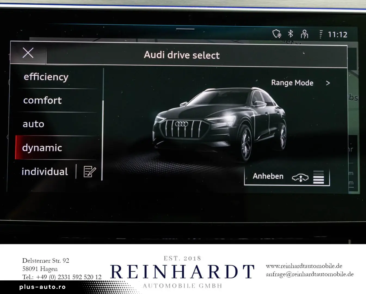Screen dimensions: 366x294
Task: Close the Audi drive select menu
Action: coord(28,53)
